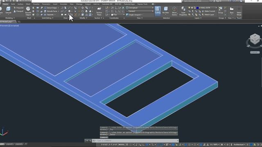Click the Separate solid tool

click(50, 15)
